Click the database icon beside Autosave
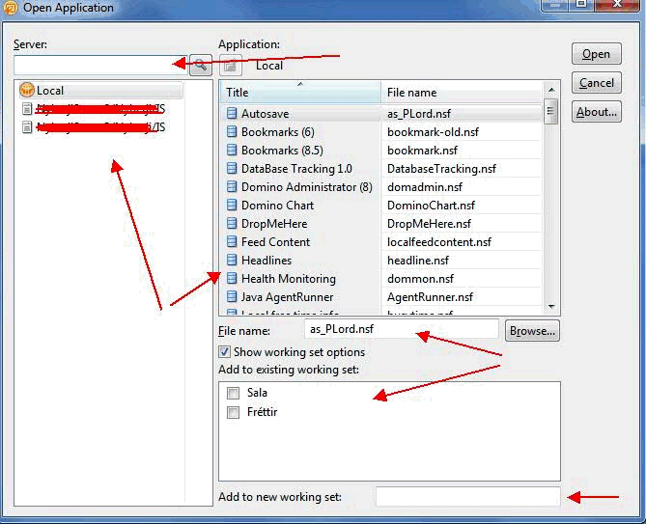 pyautogui.click(x=232, y=113)
